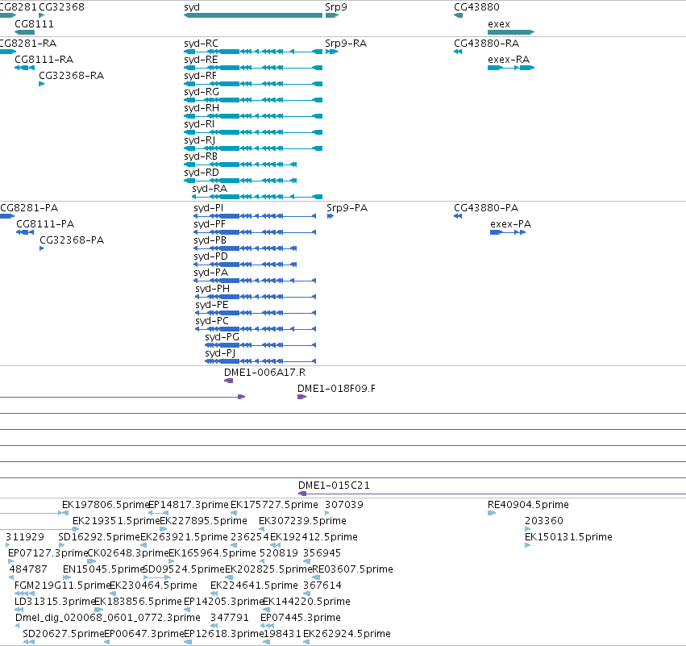Click the EK144220.5prime EST label
The image size is (686, 646).
point(306,602)
